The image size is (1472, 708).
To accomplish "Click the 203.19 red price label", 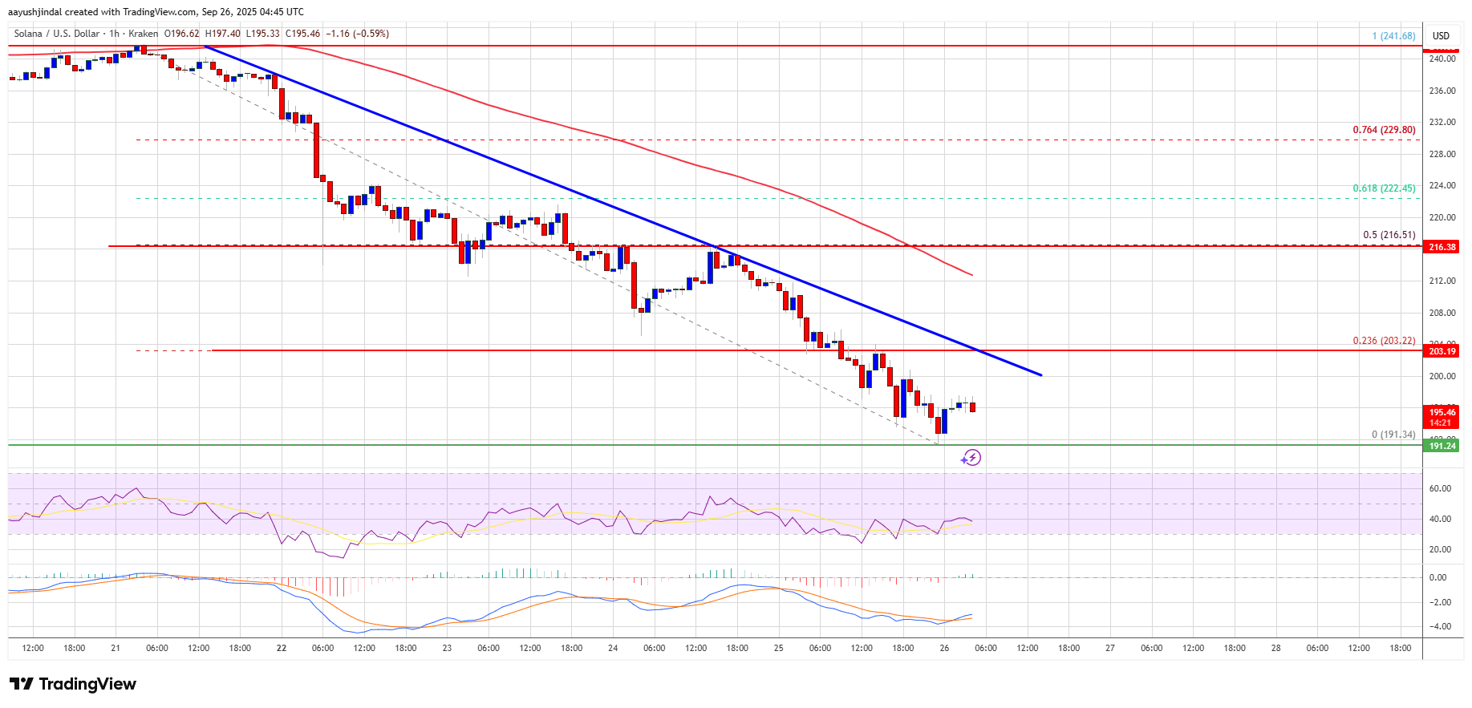I will click(1442, 351).
